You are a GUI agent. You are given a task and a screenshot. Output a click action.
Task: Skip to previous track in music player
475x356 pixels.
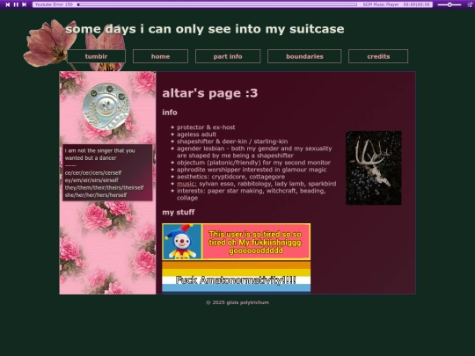click(x=8, y=4)
